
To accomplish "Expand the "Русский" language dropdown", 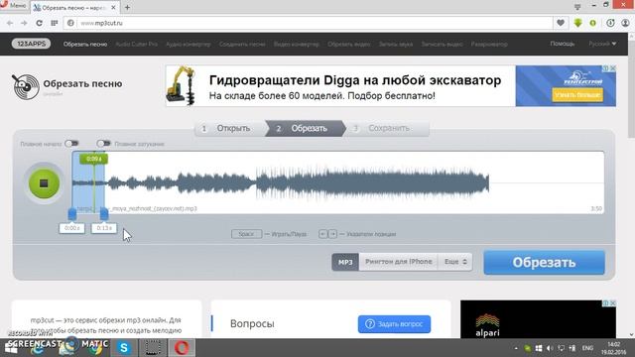I will click(x=602, y=44).
